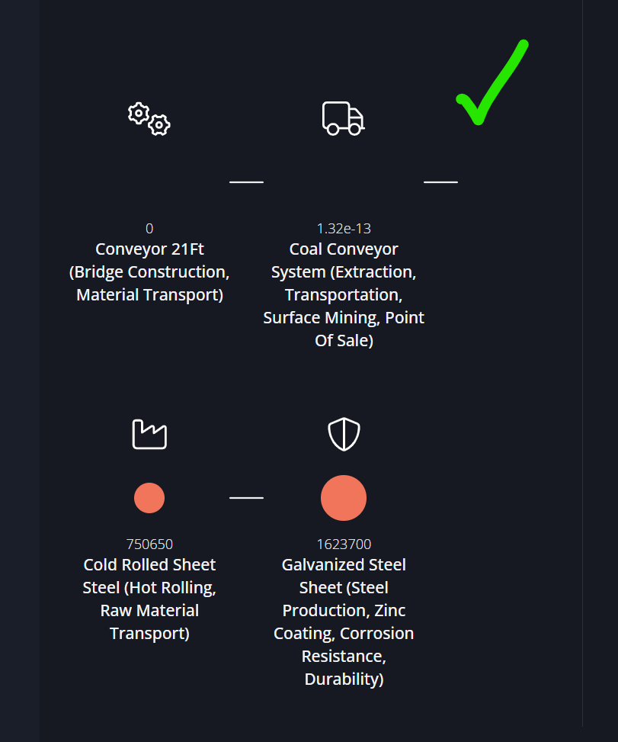Click connector line between the two orange circles

[246, 498]
